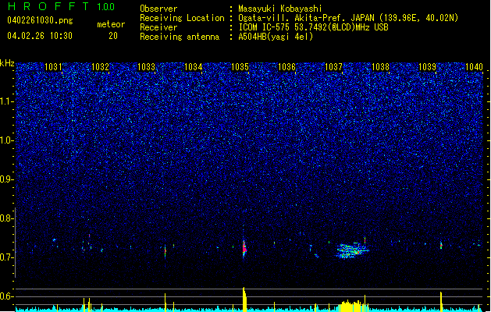Click the "Receiving Location" label
The image size is (491, 312).
tap(182, 18)
